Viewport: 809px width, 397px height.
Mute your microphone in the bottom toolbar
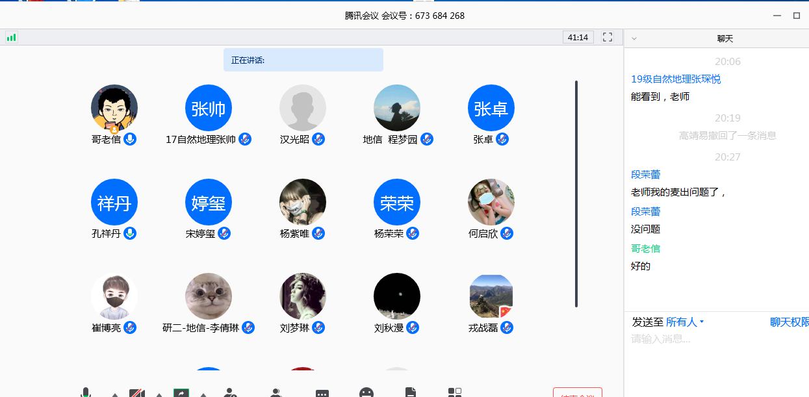(x=86, y=392)
